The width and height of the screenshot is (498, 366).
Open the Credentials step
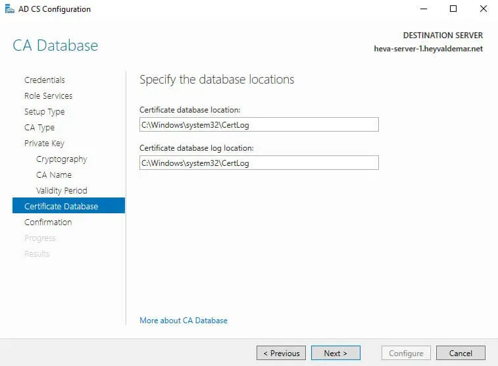45,80
